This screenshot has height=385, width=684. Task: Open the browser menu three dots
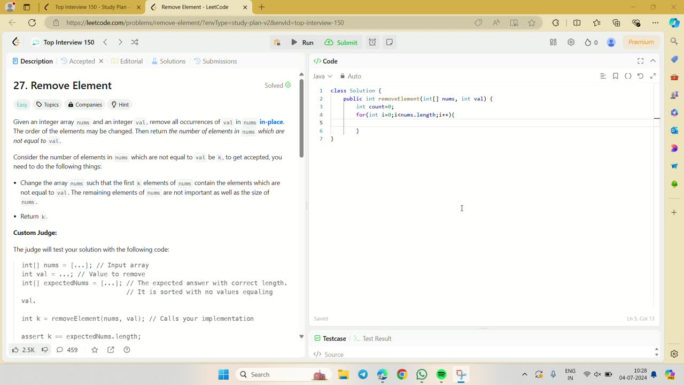[655, 22]
